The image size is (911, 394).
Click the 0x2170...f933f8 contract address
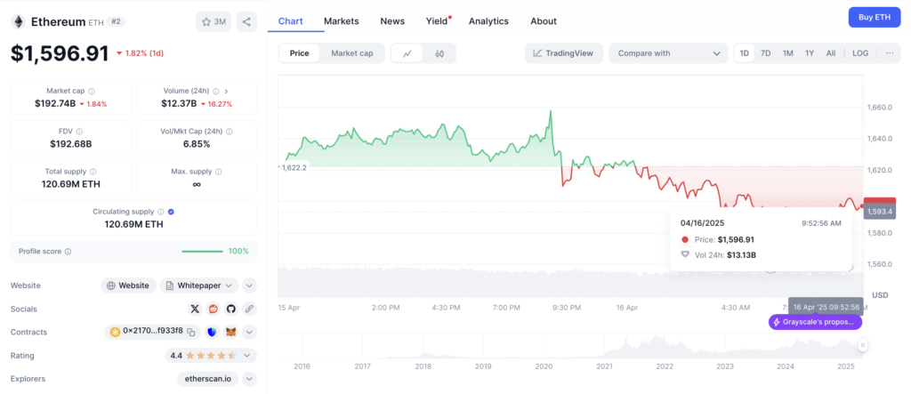pyautogui.click(x=153, y=331)
